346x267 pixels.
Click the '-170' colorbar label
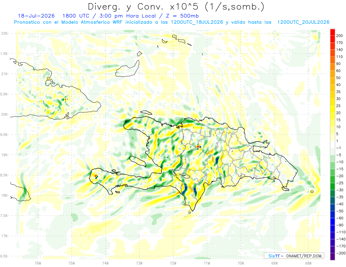(340, 246)
